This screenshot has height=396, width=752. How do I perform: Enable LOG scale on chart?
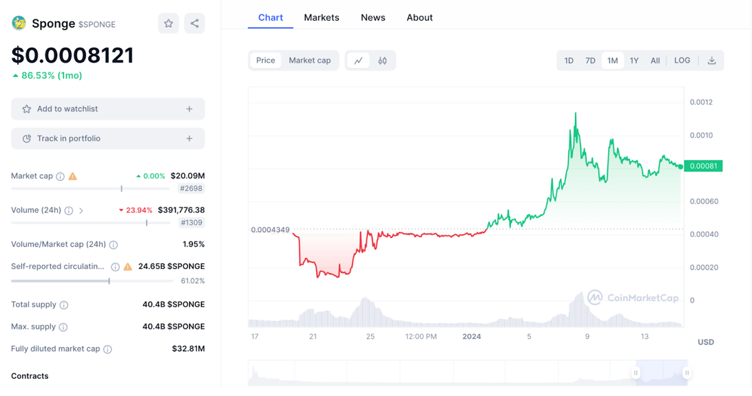click(682, 60)
